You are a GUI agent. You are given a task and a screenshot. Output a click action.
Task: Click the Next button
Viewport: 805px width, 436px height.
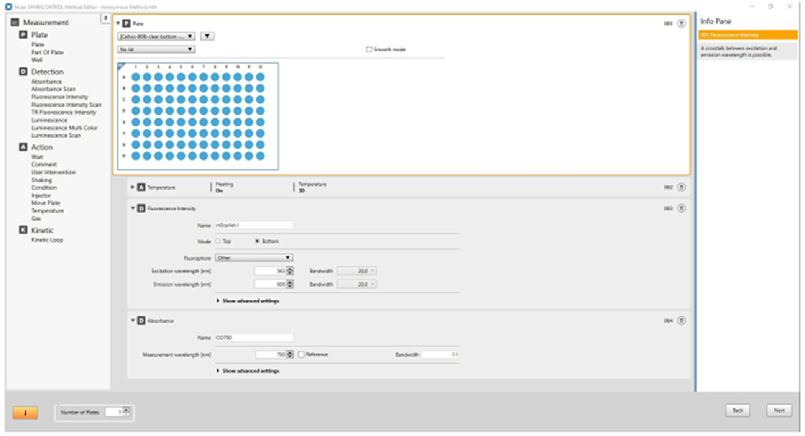(779, 410)
